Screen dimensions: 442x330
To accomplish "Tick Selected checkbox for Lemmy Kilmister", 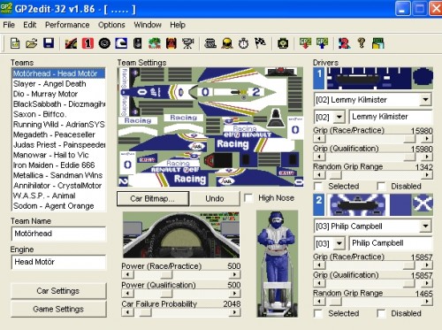I will pos(318,187).
